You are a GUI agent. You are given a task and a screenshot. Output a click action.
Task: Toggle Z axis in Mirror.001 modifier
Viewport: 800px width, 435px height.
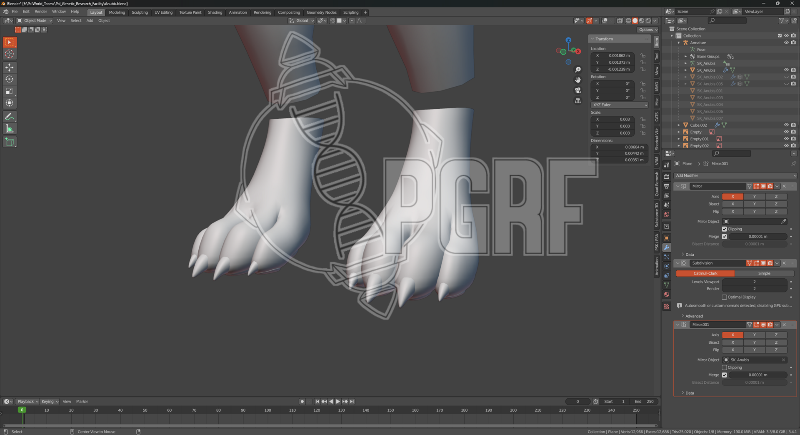776,335
